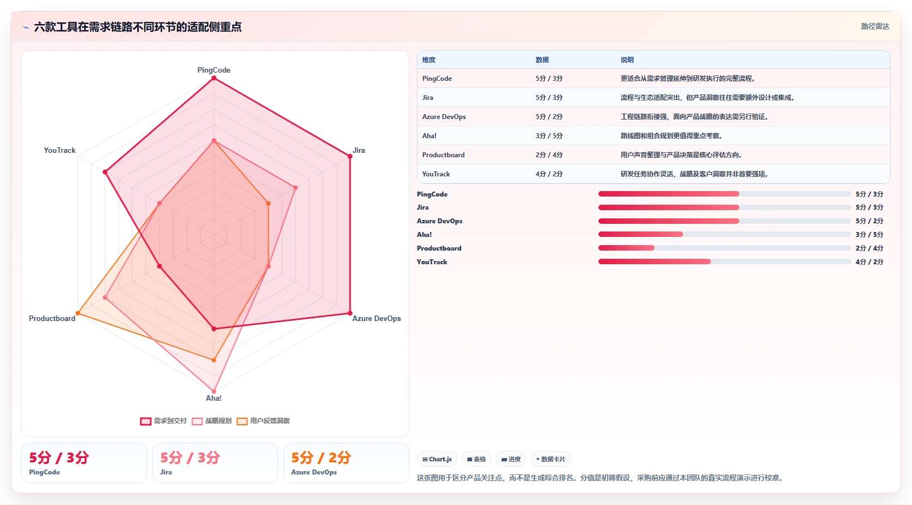
Task: Click the YouTrack progress bar
Action: 725,262
